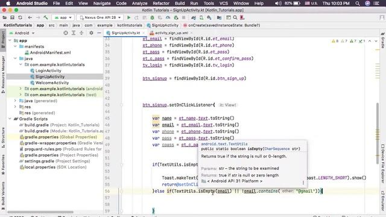Sync project with Gradle files icon

click(194, 17)
